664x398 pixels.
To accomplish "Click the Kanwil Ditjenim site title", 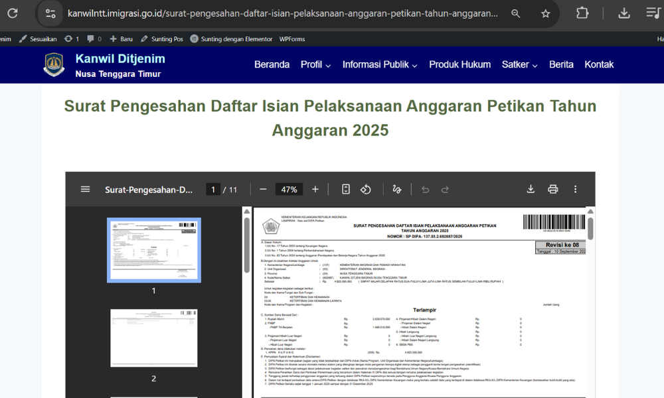I will tap(120, 59).
